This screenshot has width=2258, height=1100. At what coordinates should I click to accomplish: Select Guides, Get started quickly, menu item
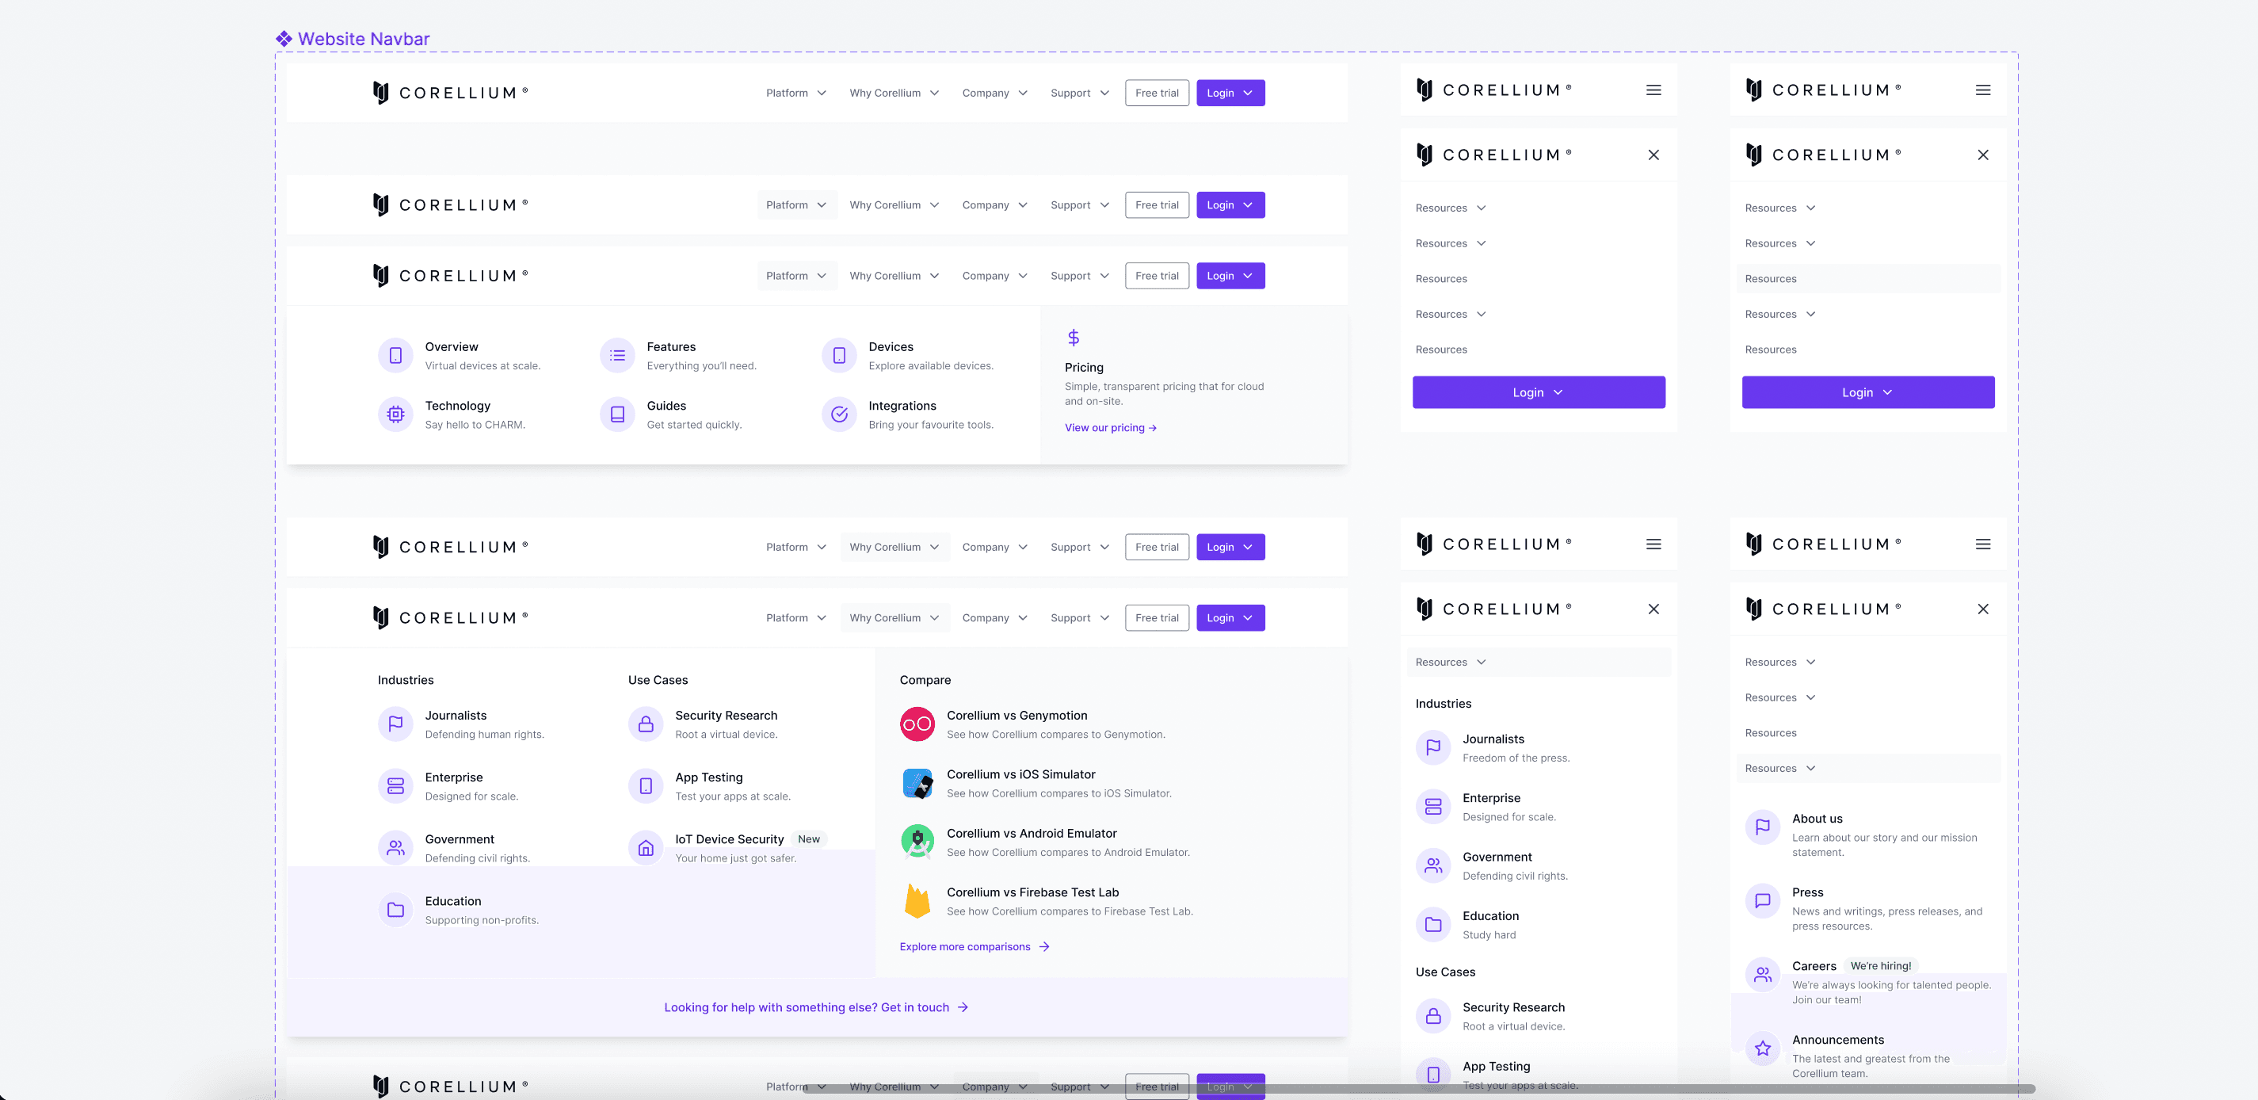pyautogui.click(x=671, y=414)
